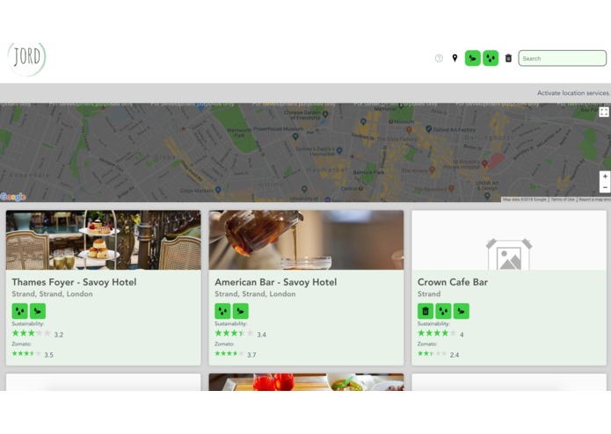Click Thames Foyer leaf icon

(38, 311)
